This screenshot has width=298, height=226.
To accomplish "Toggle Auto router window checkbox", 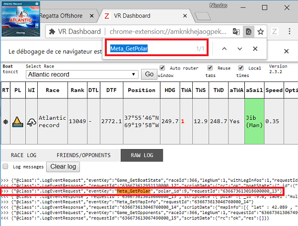I will pyautogui.click(x=162, y=68).
